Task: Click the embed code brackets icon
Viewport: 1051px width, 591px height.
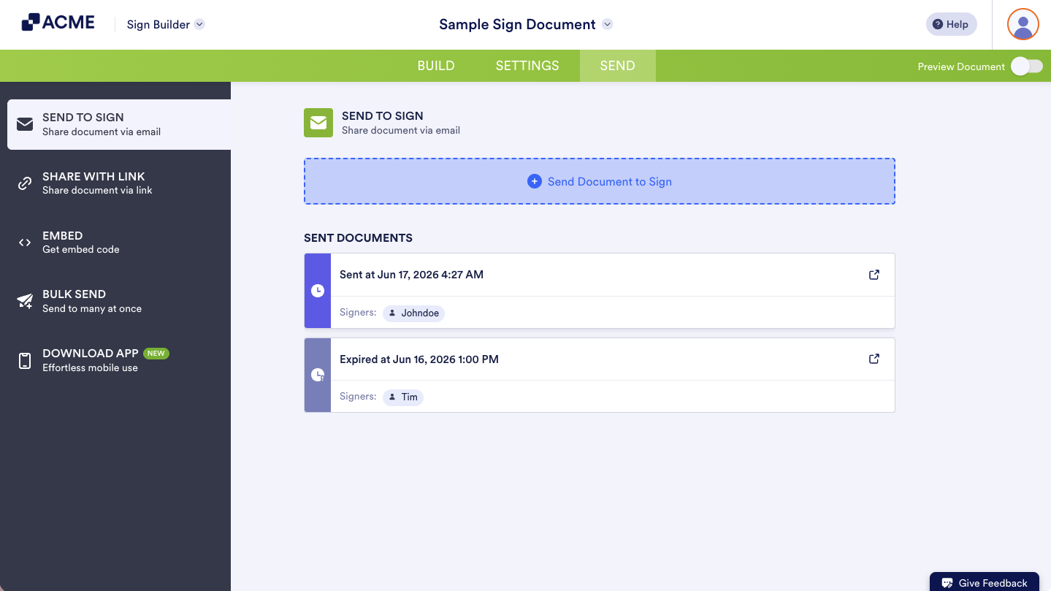Action: point(25,243)
